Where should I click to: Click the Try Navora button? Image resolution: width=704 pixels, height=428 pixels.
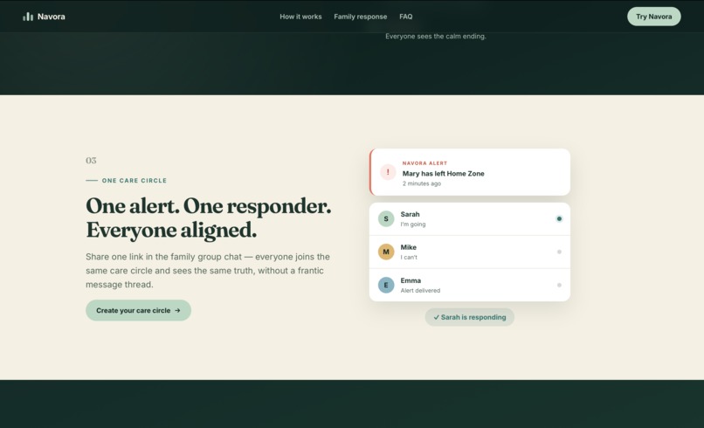653,17
